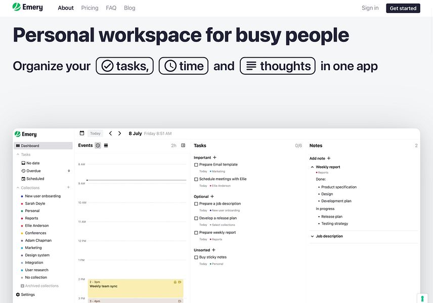Click lock icon on Weekly team sync

click(175, 282)
